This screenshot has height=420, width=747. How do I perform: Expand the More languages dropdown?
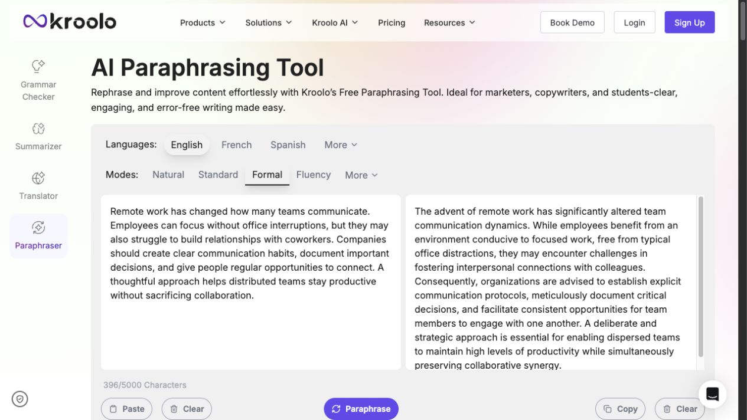[x=341, y=145]
